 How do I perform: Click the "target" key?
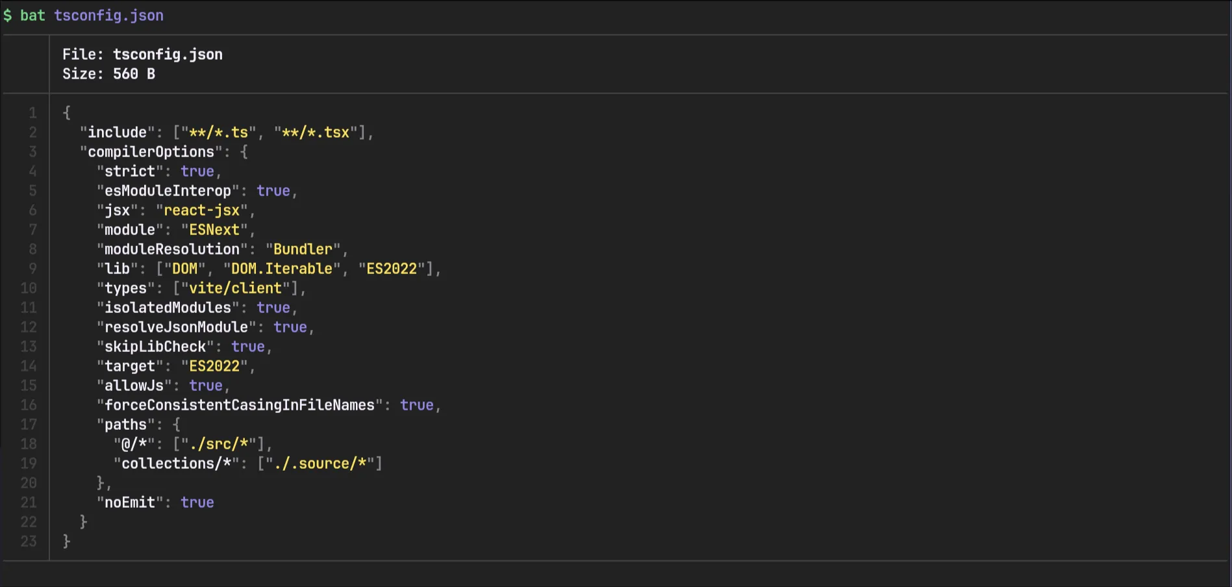[x=130, y=366]
